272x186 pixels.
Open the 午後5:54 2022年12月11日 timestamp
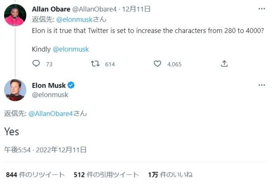pyautogui.click(x=45, y=150)
